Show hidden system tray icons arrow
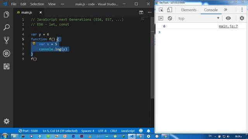The image size is (248, 139). [215, 137]
